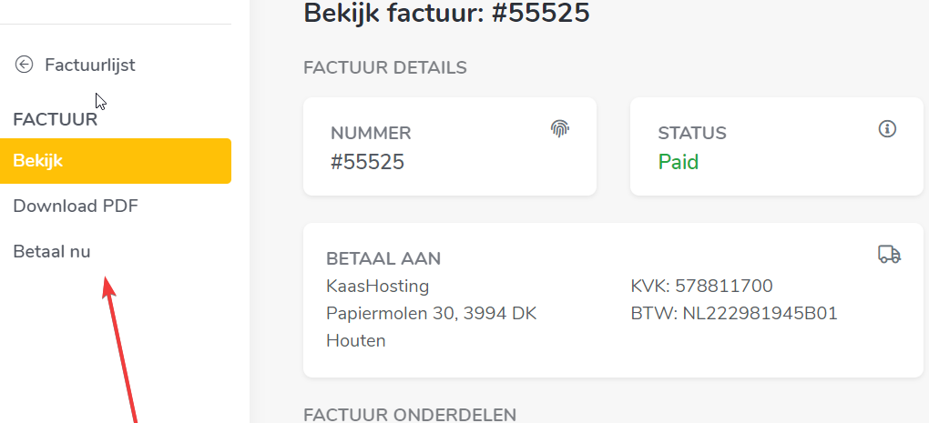Image resolution: width=929 pixels, height=423 pixels.
Task: Click the back arrow circle icon
Action: 25,65
